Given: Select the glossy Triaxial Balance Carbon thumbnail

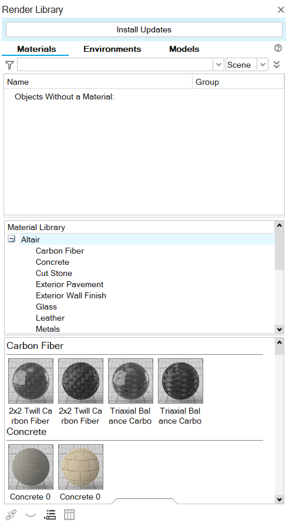Looking at the screenshot, I should tap(130, 381).
